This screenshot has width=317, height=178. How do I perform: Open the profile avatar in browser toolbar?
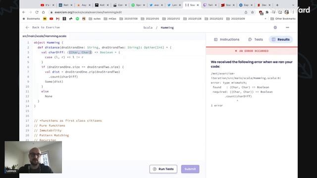pyautogui.click(x=286, y=12)
